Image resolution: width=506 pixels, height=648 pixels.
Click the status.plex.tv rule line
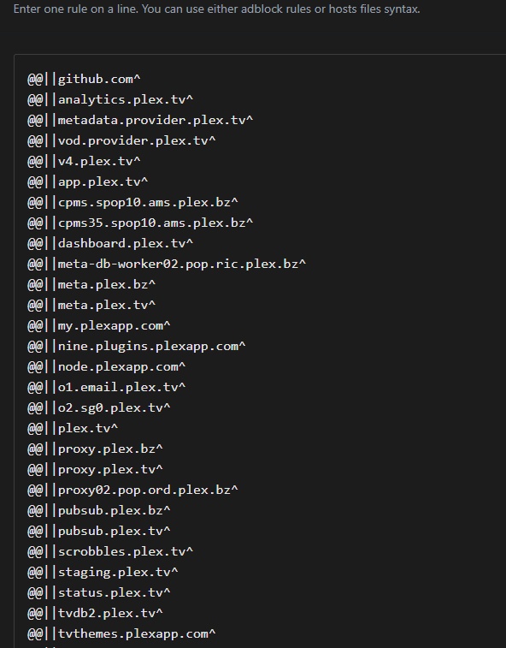[x=98, y=592]
